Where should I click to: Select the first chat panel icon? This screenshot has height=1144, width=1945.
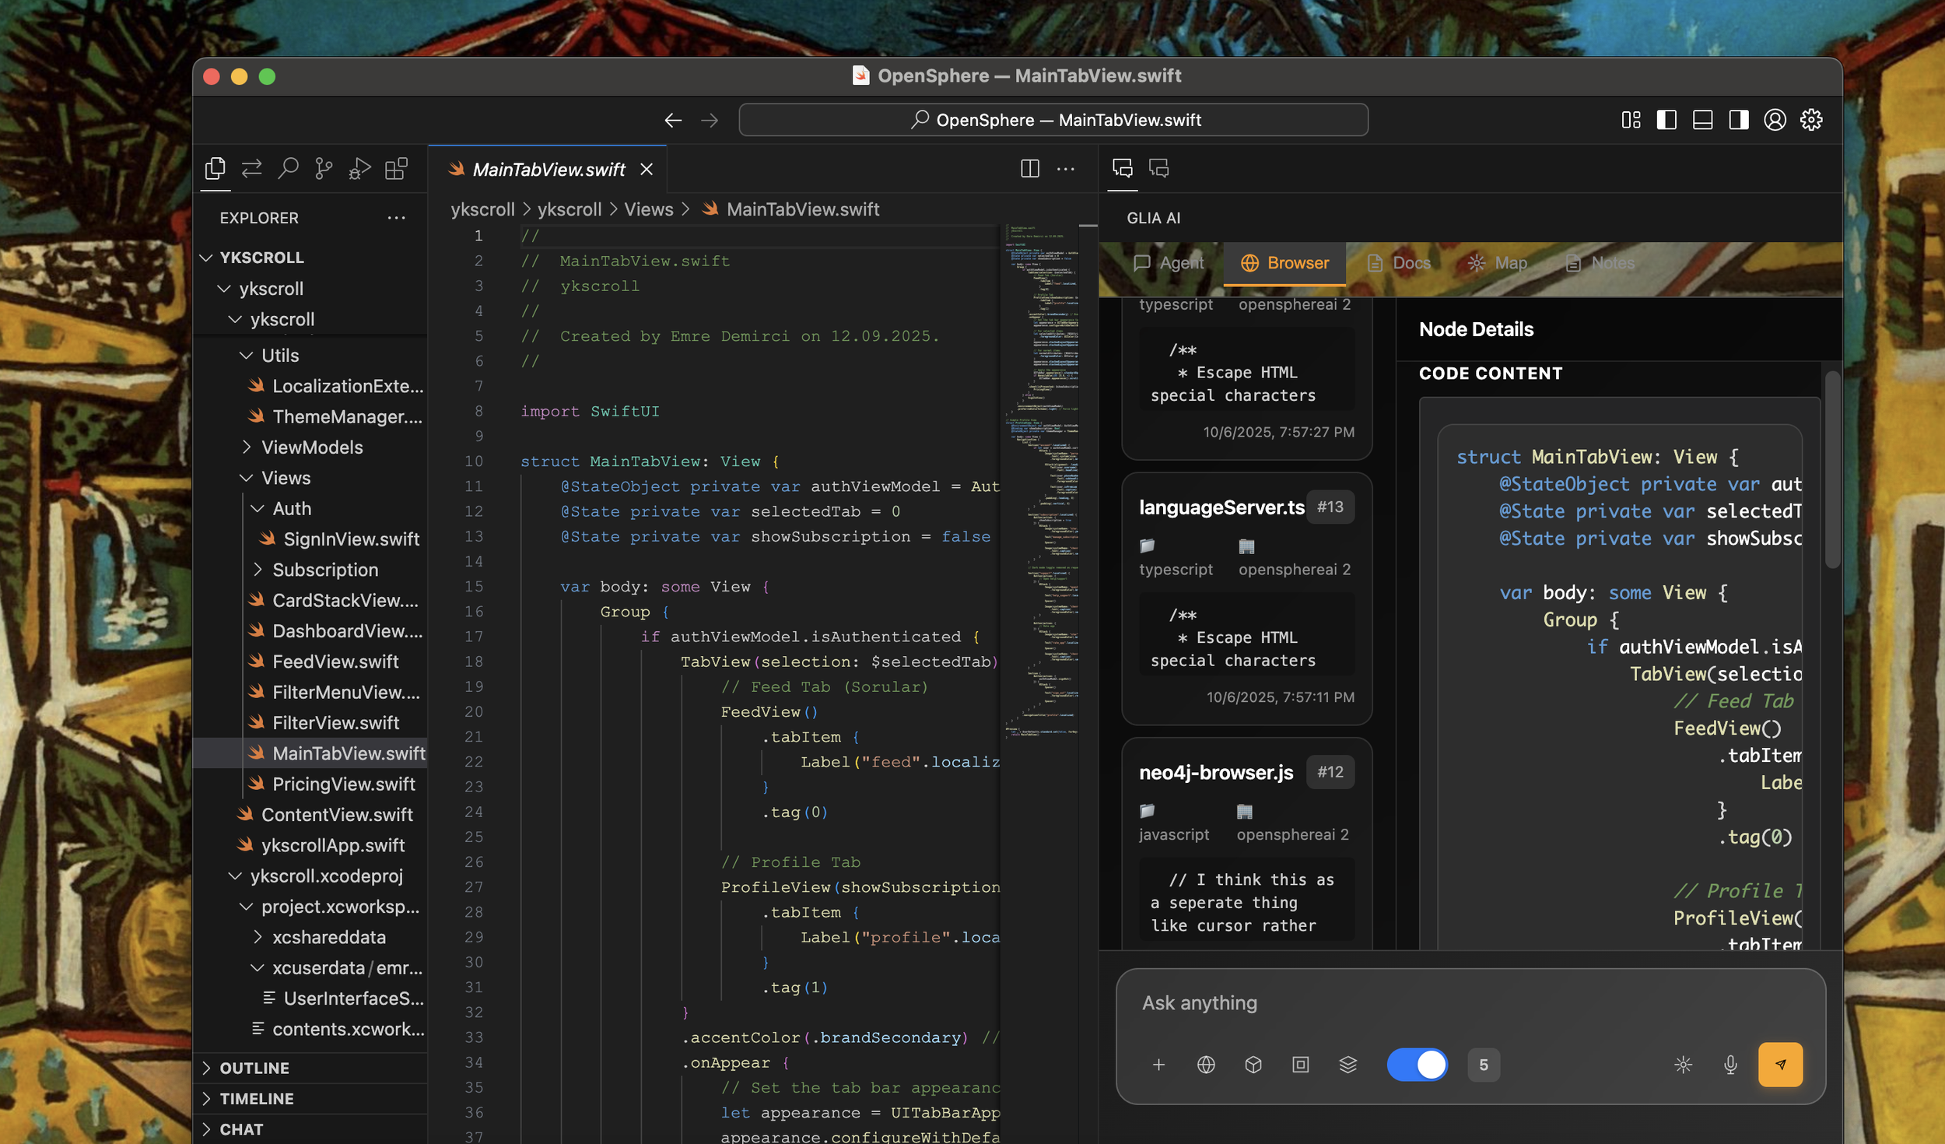point(1122,167)
